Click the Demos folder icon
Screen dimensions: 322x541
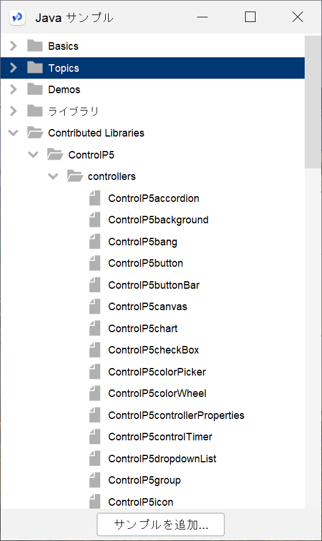[35, 89]
